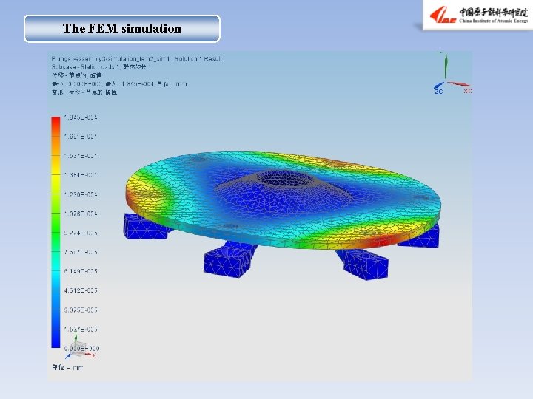Click the left blue support block

click(x=145, y=226)
